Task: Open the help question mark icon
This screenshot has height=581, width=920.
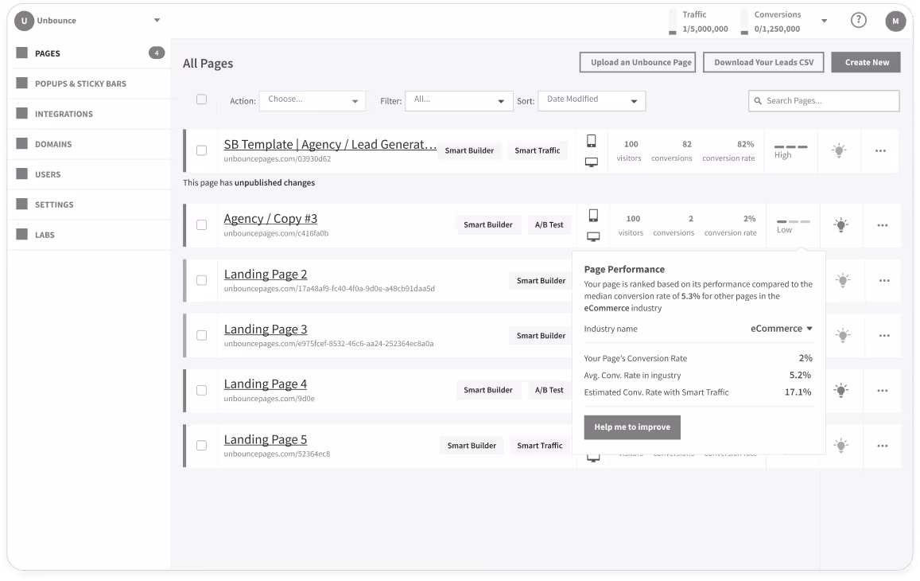Action: point(859,21)
